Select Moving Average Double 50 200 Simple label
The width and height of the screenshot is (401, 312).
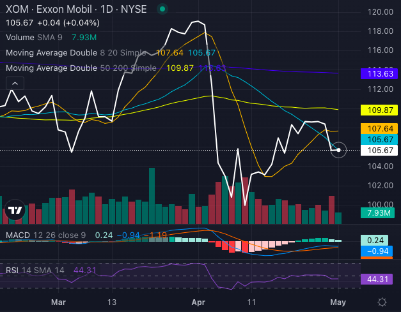tap(81, 68)
